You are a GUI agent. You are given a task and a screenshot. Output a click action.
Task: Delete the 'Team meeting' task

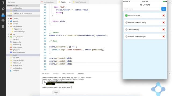pos(164,29)
